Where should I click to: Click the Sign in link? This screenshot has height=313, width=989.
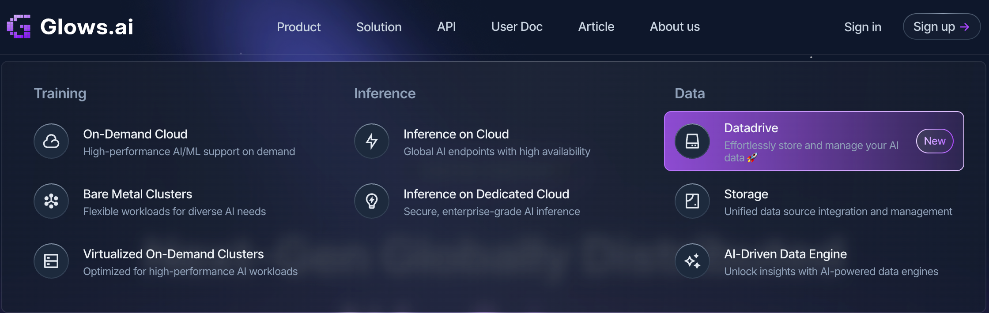coord(862,27)
